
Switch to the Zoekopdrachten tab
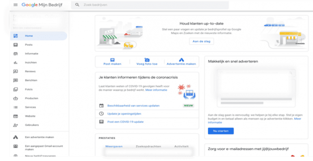coord(148,146)
